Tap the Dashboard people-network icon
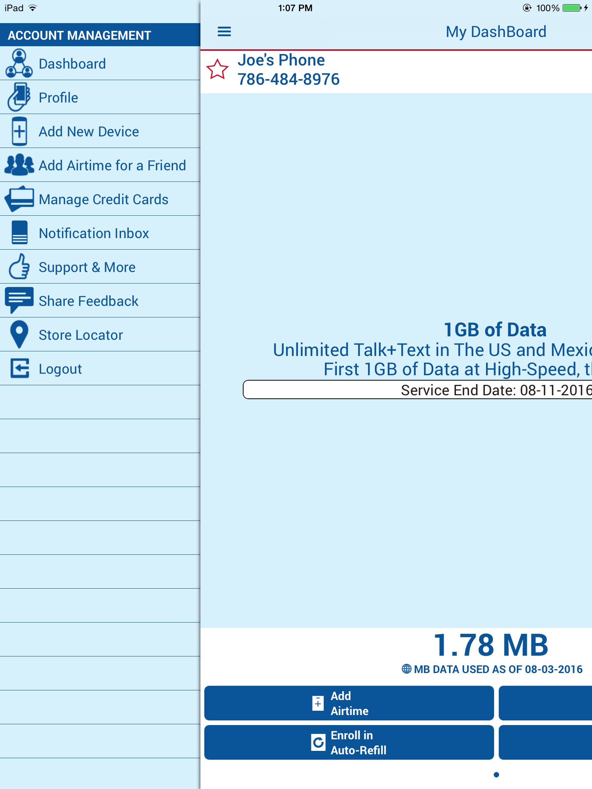Viewport: 592px width, 789px height. (19, 63)
